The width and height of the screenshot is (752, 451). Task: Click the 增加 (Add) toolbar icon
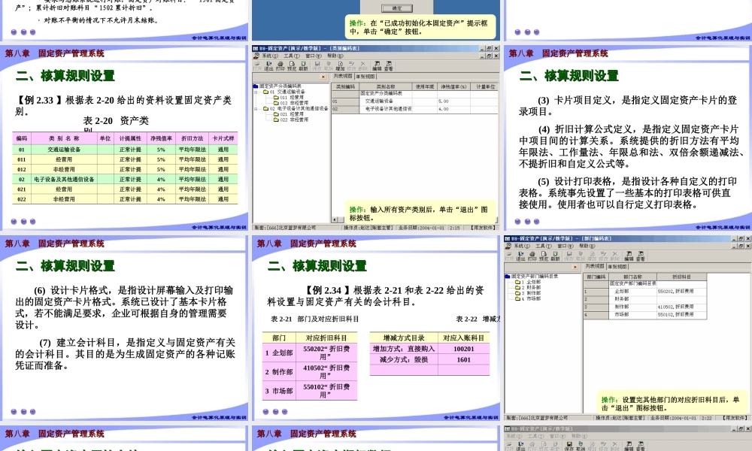tap(340, 66)
